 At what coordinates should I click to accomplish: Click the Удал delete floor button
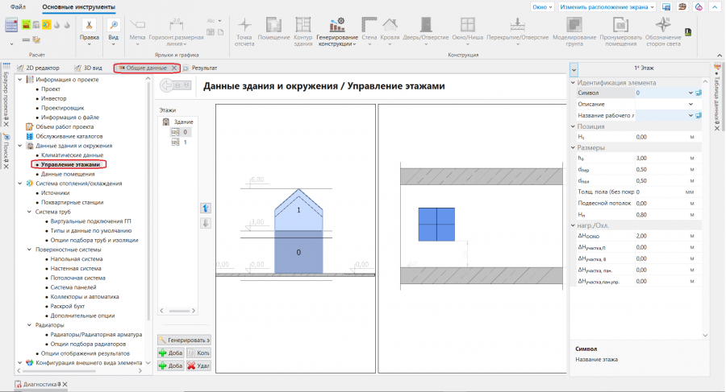coord(198,365)
